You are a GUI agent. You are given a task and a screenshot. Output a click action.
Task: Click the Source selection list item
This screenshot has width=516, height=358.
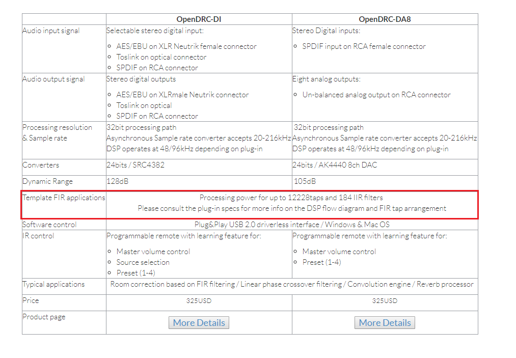143,262
